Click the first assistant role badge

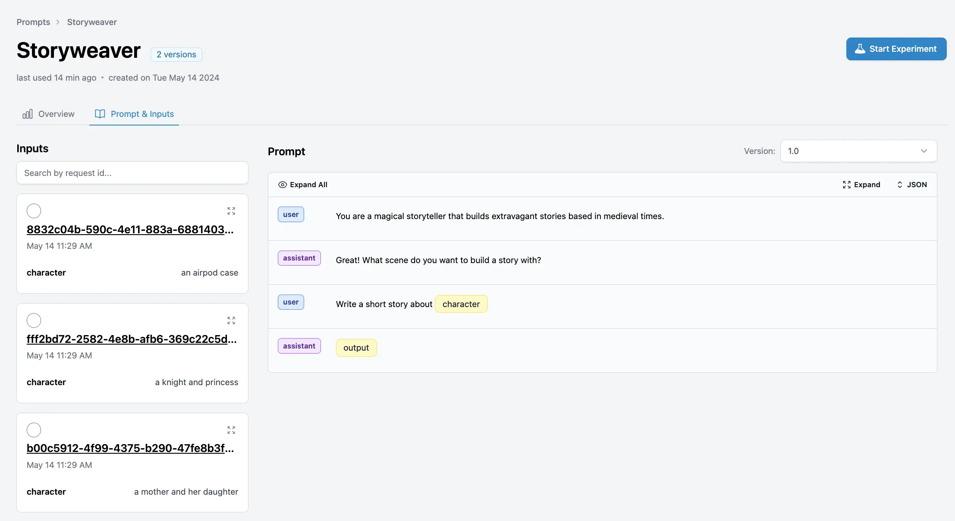click(299, 258)
